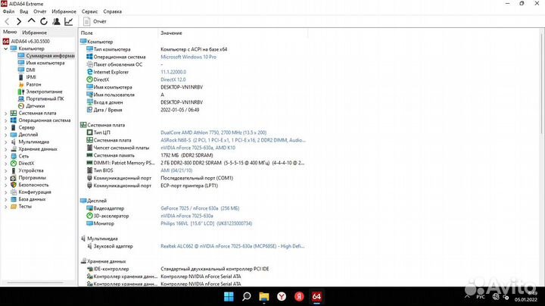Open the DualCore AMD Athlon 7750 link

(x=213, y=133)
